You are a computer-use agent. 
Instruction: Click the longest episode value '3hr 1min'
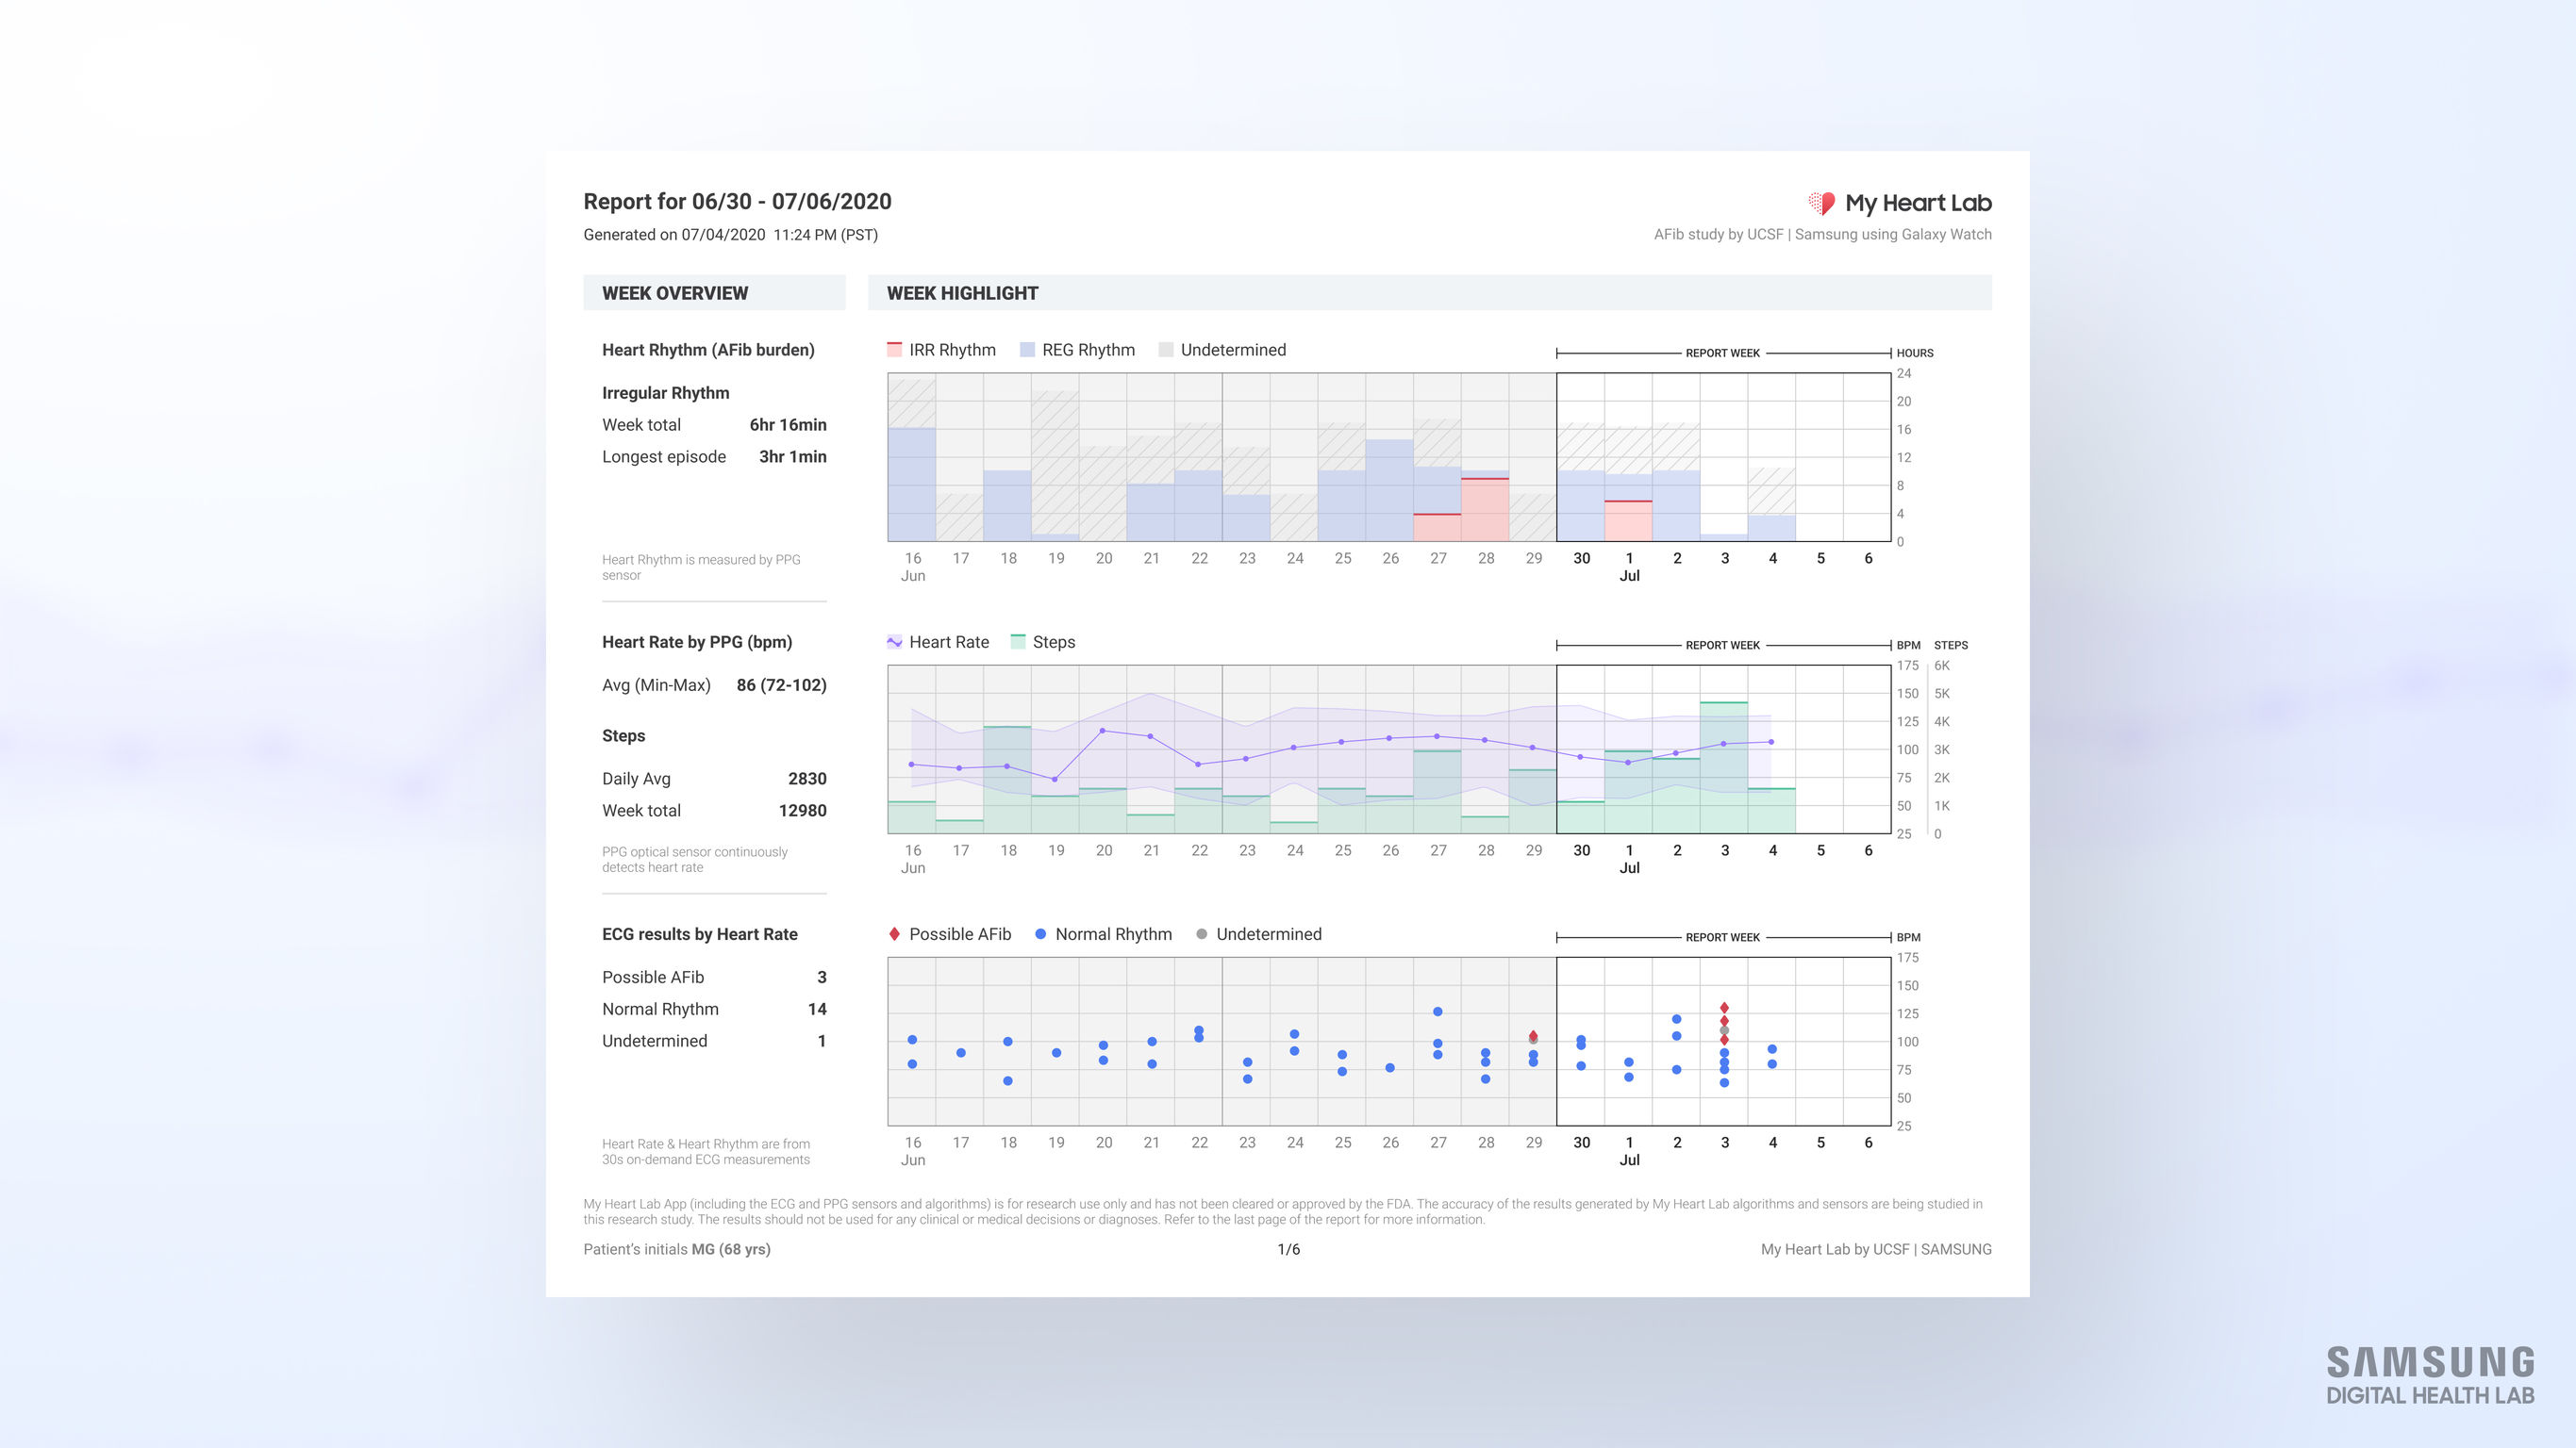coord(792,456)
